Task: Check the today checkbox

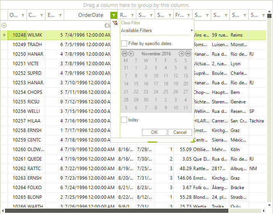Action: click(124, 120)
